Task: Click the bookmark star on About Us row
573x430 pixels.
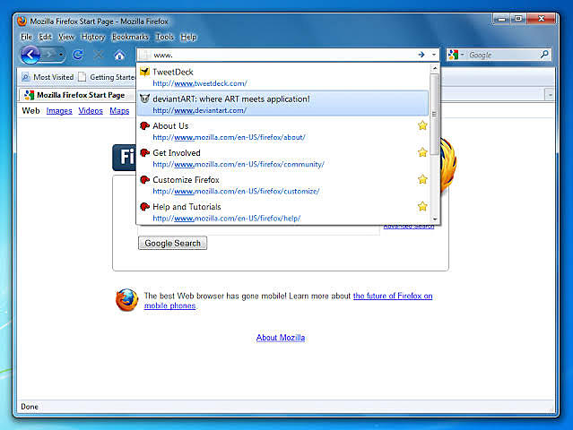Action: click(x=422, y=125)
